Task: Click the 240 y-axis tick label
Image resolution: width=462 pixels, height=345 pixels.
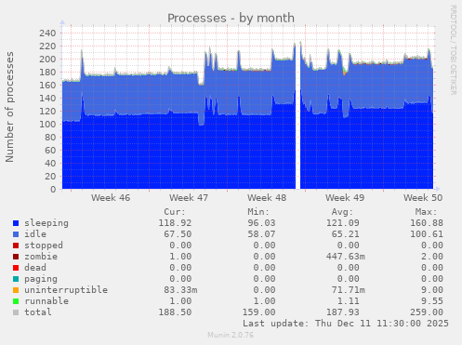Action: coord(47,33)
